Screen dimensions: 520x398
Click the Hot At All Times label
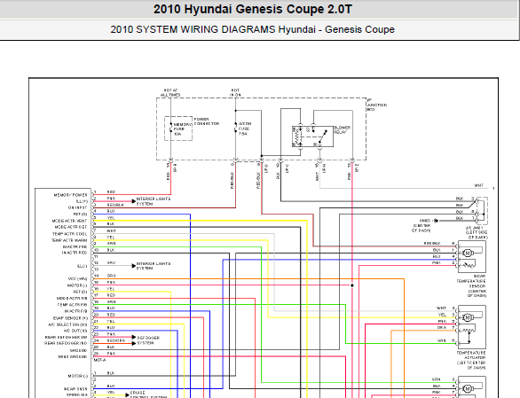(170, 92)
